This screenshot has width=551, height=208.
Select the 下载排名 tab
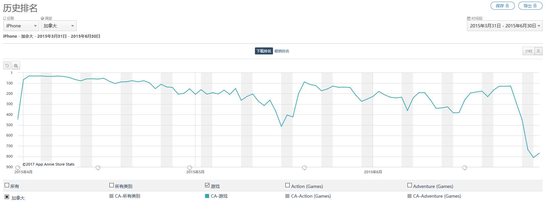click(x=264, y=51)
